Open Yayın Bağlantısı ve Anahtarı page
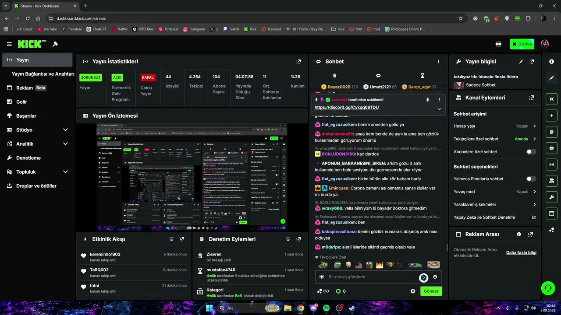This screenshot has width=561, height=315. 43,74
